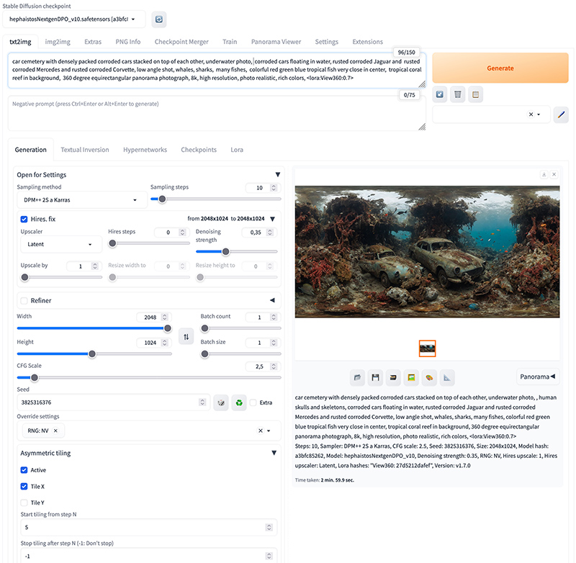Viewport: 576px width, 563px height.
Task: Open the Sampling method dropdown
Action: click(81, 199)
